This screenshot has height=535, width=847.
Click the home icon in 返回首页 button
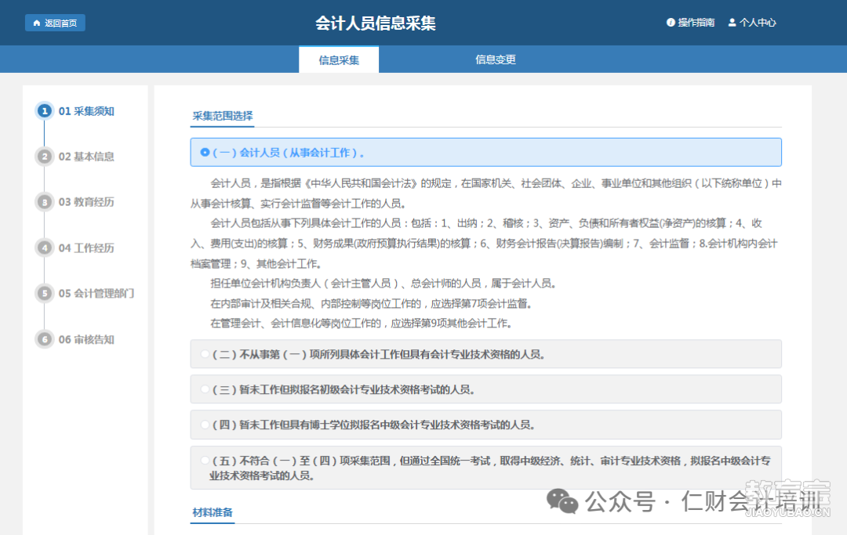[x=37, y=23]
